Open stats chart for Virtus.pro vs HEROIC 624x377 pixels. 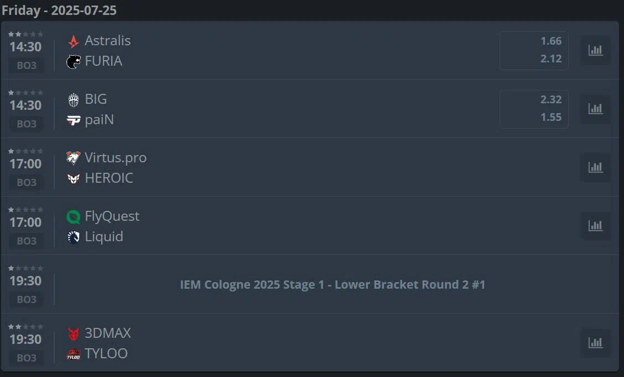595,167
